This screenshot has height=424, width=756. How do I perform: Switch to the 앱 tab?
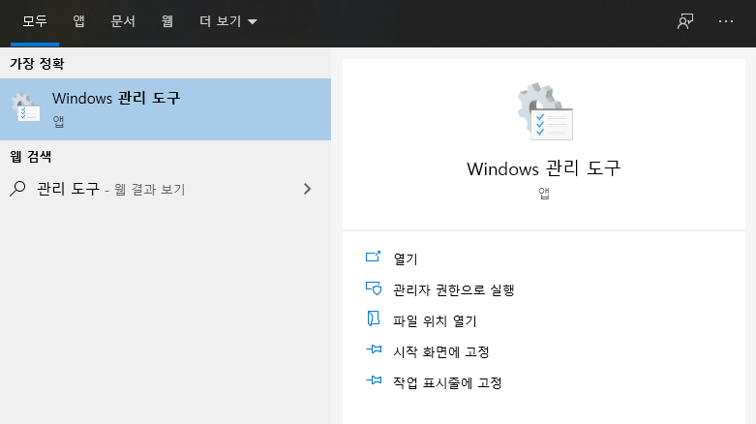[78, 21]
